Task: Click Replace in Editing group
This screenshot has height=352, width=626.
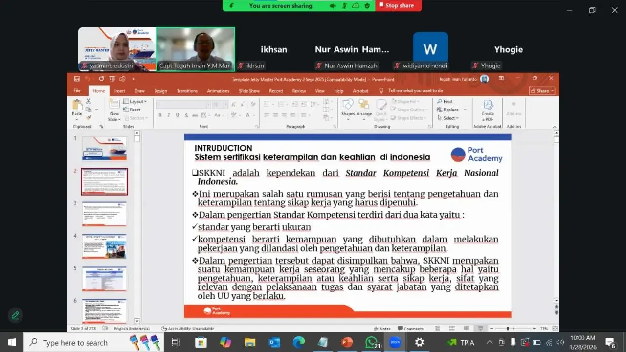Action: click(448, 110)
